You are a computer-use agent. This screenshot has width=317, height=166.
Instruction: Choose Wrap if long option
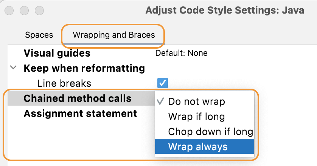196,117
